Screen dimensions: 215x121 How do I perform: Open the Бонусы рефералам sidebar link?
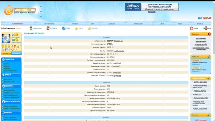tap(10, 95)
